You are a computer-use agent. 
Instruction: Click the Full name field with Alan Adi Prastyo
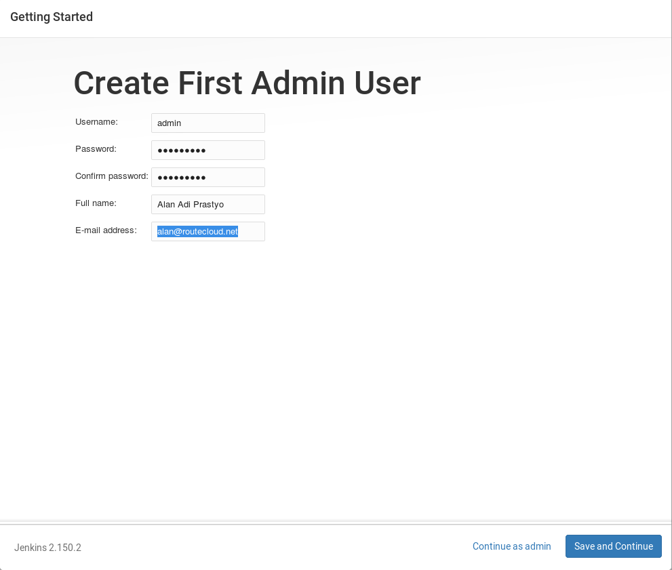click(208, 204)
